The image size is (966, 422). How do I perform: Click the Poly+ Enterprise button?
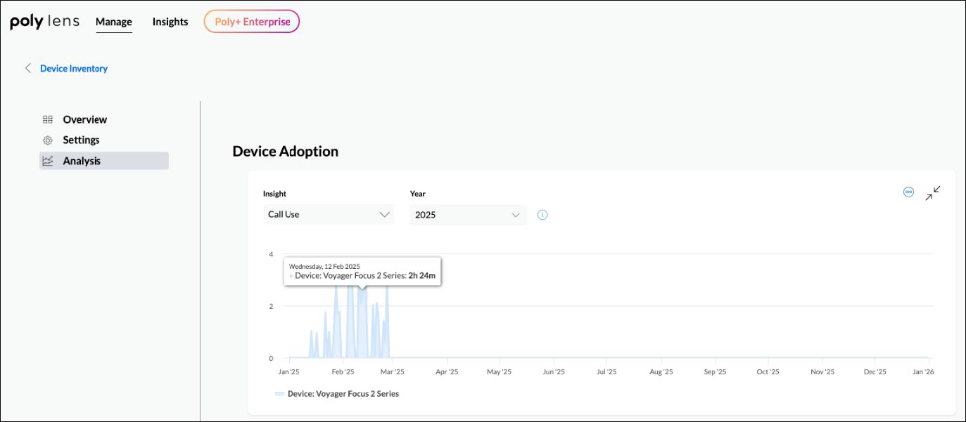click(x=252, y=21)
